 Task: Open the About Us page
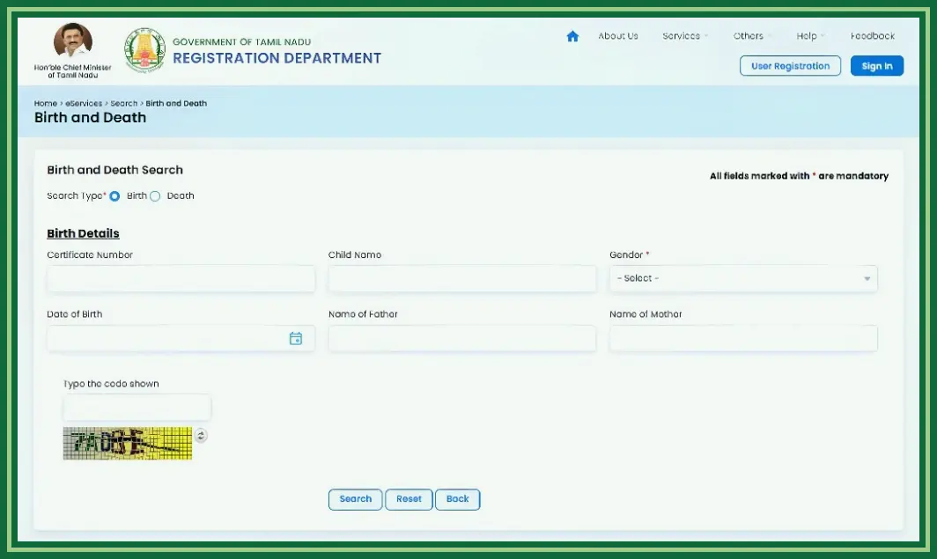pyautogui.click(x=618, y=36)
